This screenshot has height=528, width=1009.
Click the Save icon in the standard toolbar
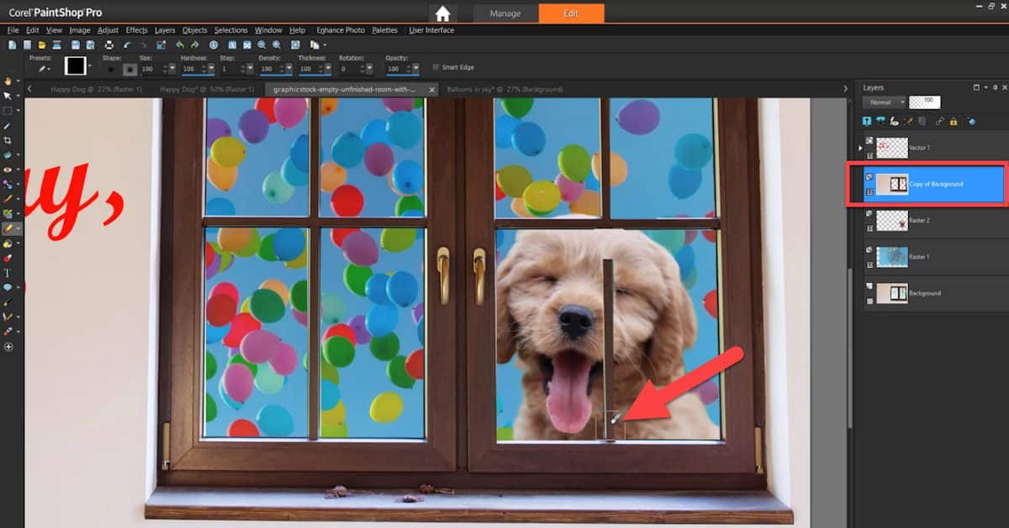tap(74, 44)
